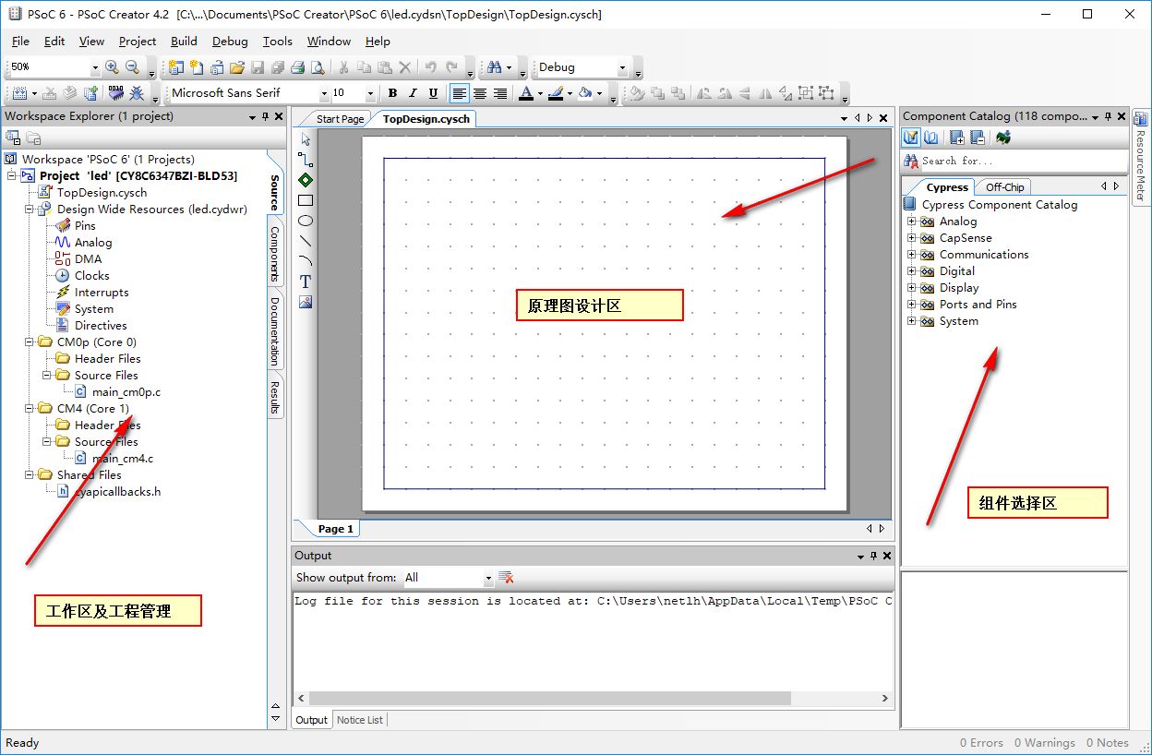Switch to the Notice List tab
Screen dimensions: 1152x755
360,720
